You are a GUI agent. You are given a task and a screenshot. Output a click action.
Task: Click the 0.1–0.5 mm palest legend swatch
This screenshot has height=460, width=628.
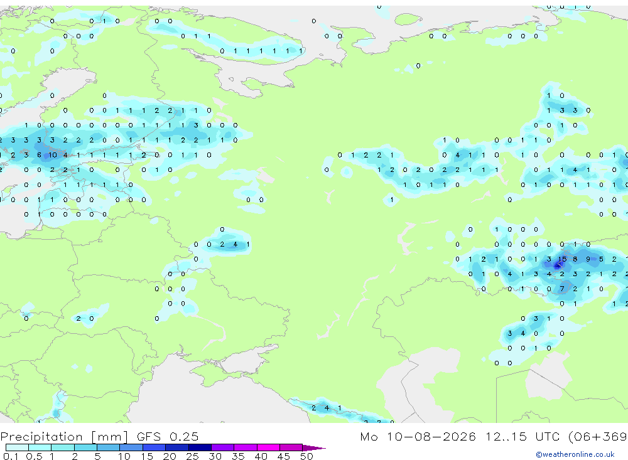(17, 447)
